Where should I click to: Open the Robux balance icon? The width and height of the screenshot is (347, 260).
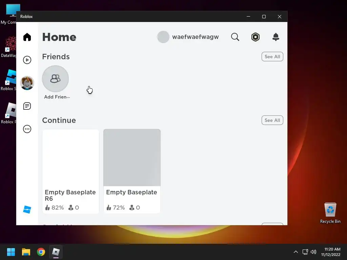(256, 37)
